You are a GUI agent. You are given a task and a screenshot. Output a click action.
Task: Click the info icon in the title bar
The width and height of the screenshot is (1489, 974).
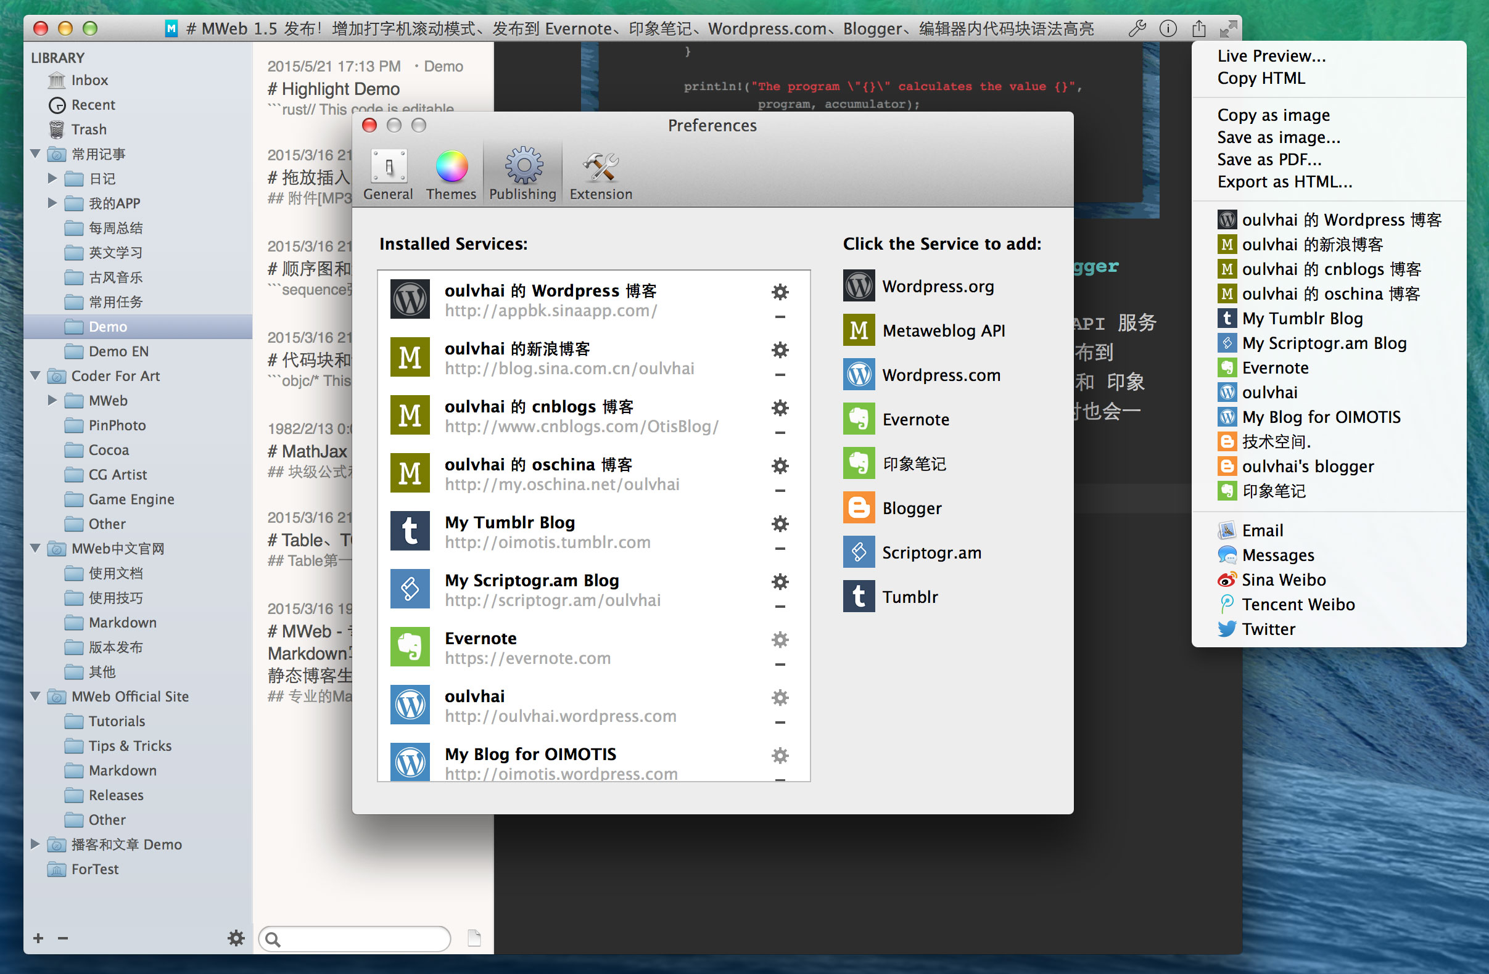tap(1168, 28)
